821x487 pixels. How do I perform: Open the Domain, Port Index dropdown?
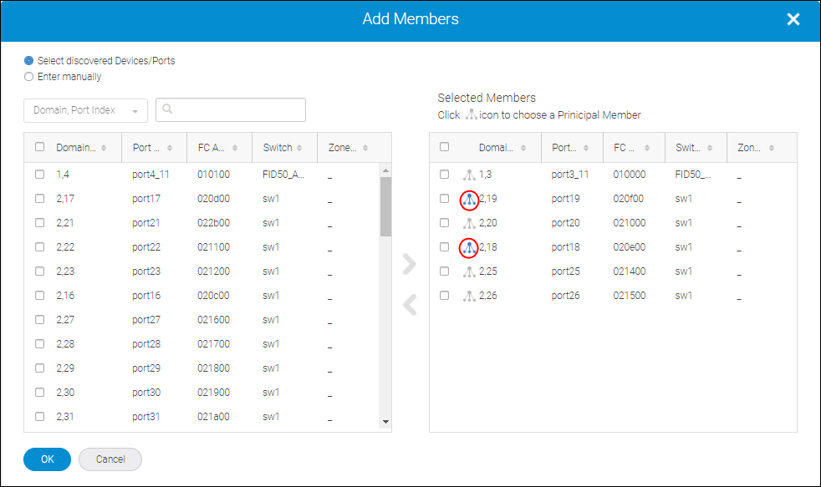(85, 111)
